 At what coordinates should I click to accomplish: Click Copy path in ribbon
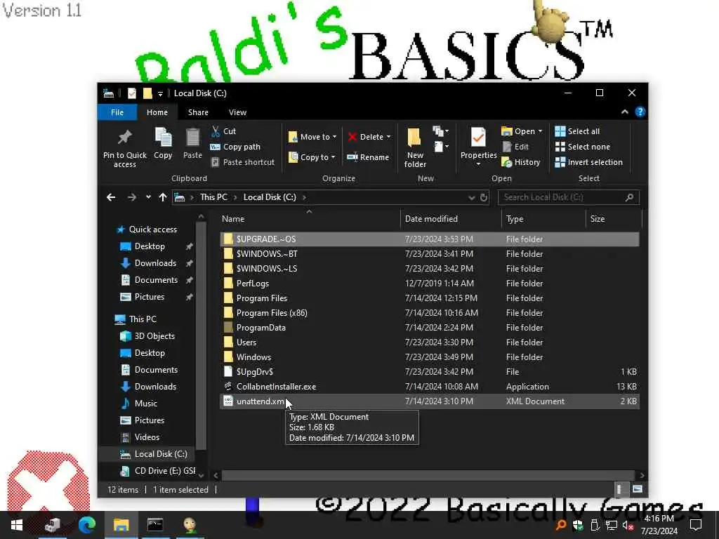click(235, 147)
